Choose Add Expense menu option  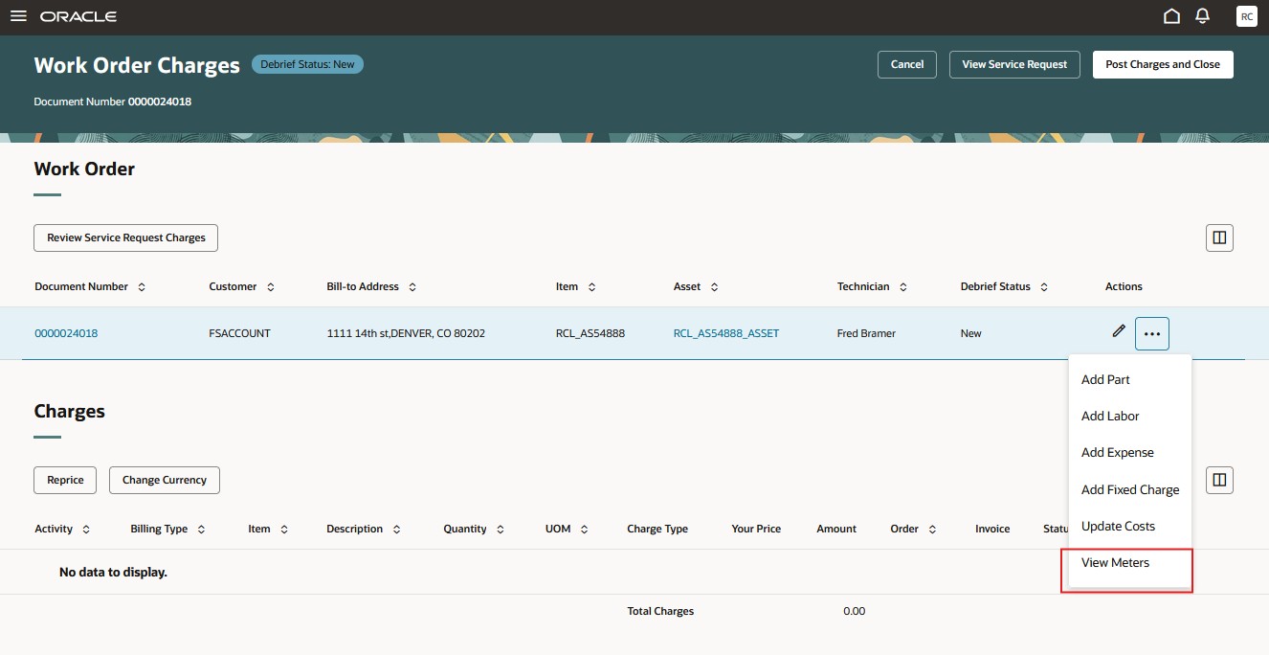tap(1129, 452)
